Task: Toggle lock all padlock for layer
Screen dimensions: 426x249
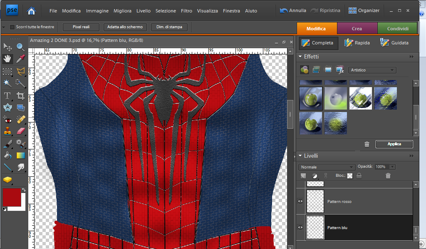Action: 359,176
